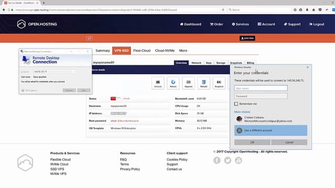Close the Windows Security dialog

(308, 67)
